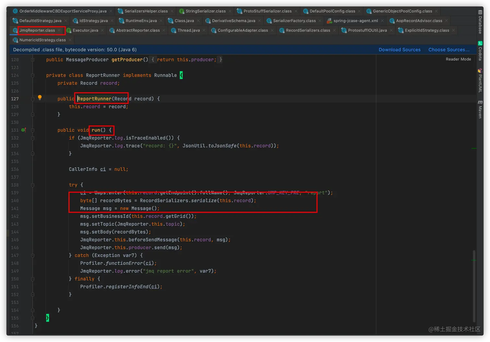Close the RecordSerializers.class tab

(334, 30)
